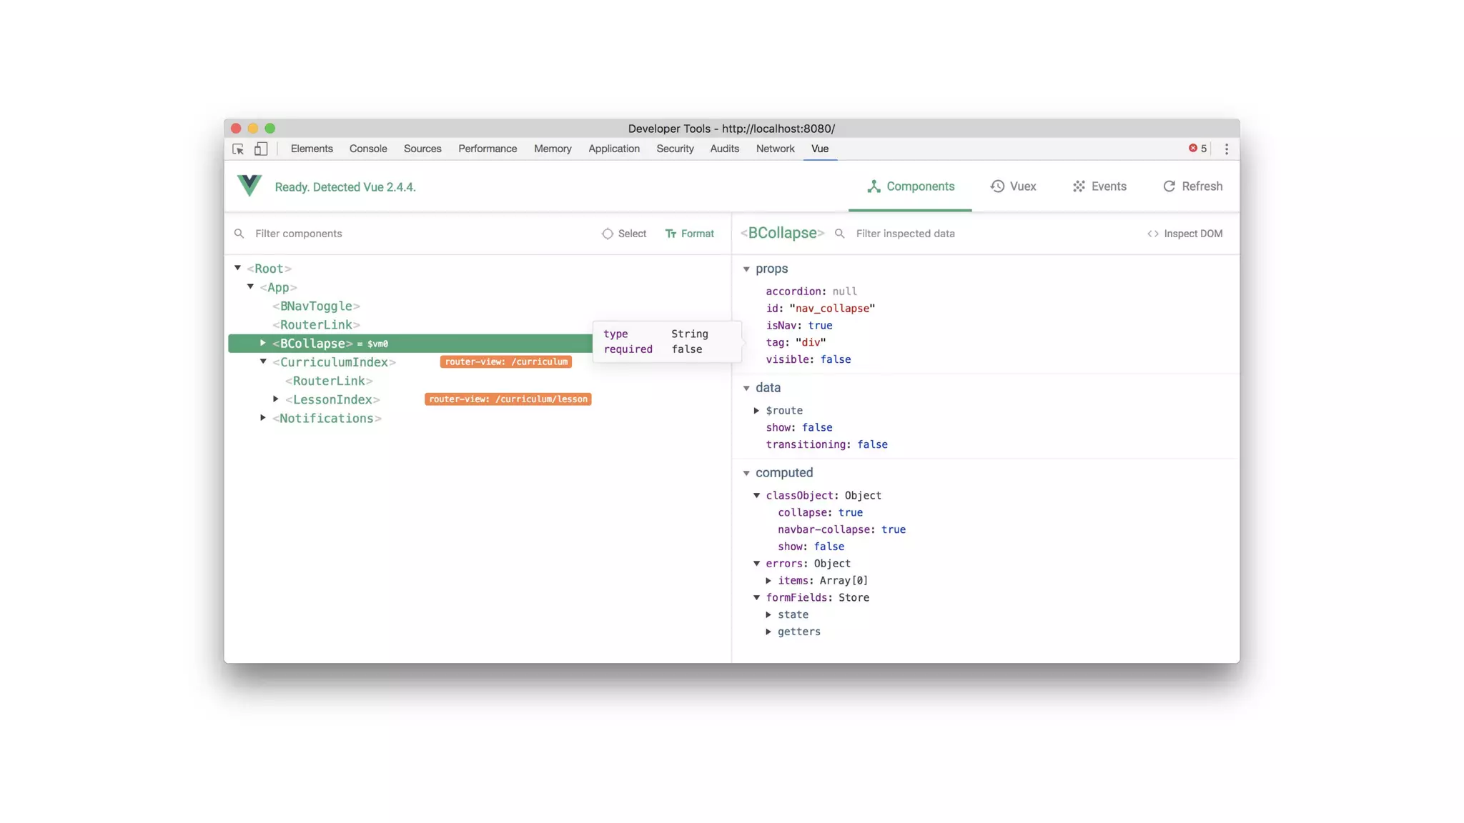
Task: Collapse the props section
Action: click(x=746, y=269)
